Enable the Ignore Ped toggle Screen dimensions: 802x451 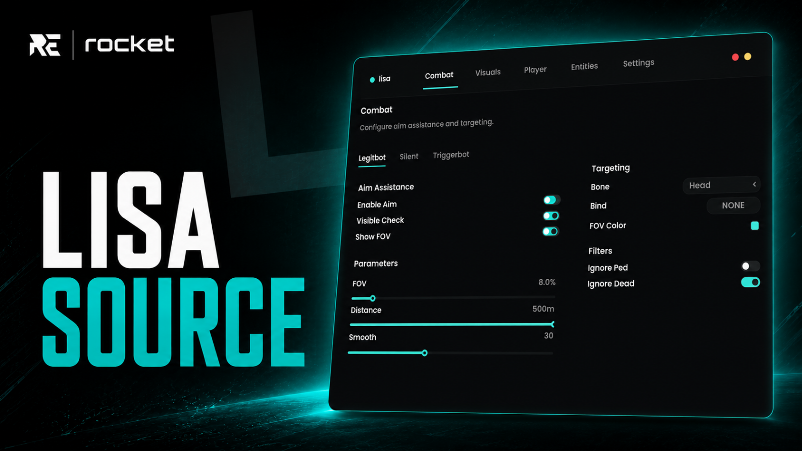(x=750, y=266)
